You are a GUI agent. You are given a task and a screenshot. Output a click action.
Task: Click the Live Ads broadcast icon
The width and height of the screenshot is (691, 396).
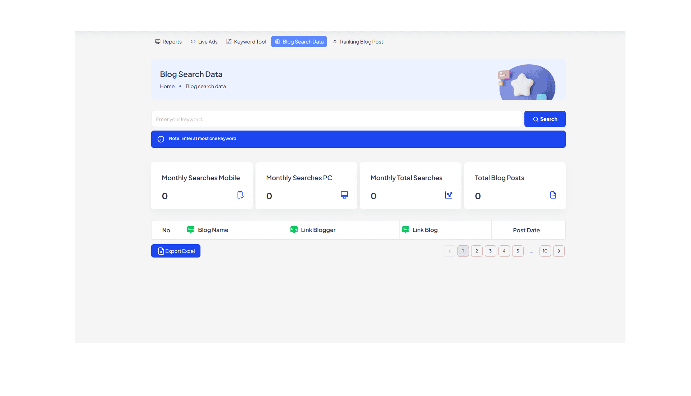193,42
